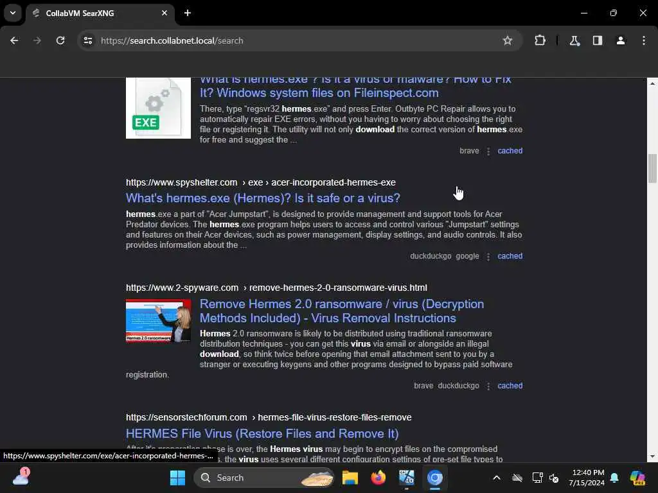Click the forward navigation arrow
This screenshot has height=493, width=658.
pos(37,40)
